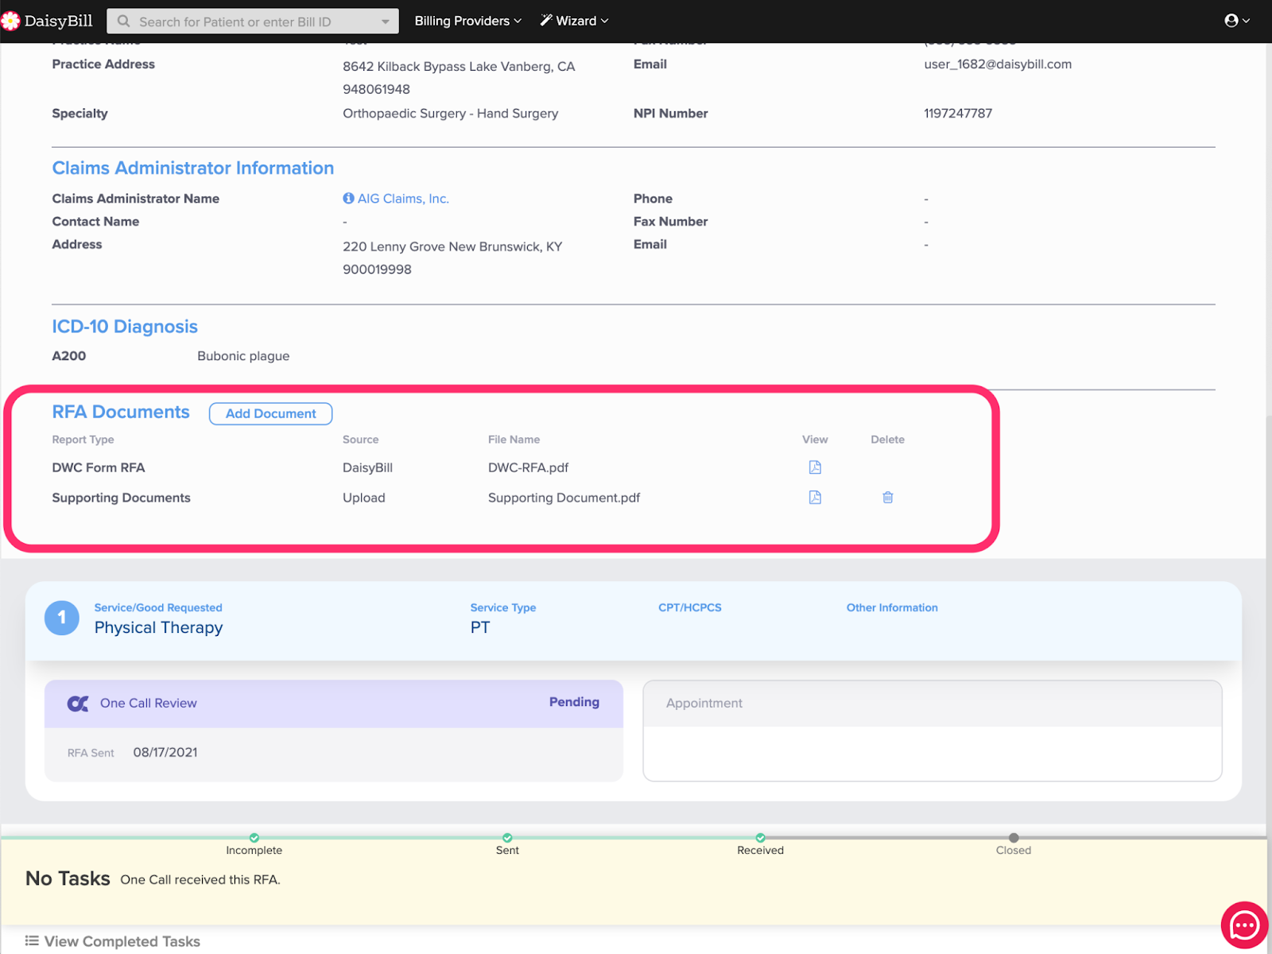Click the Incomplete status progress marker
This screenshot has height=954, width=1272.
pyautogui.click(x=254, y=838)
